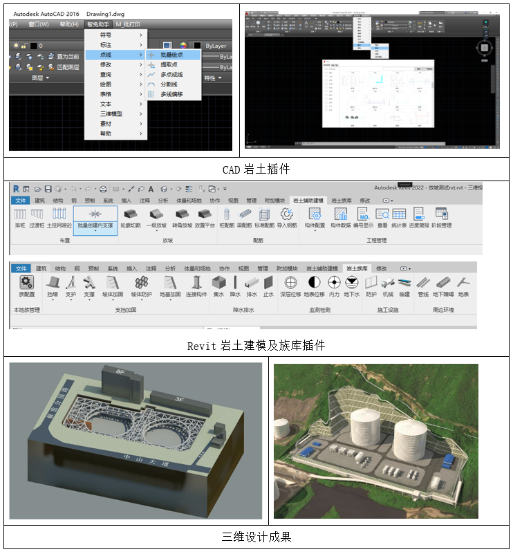Toggle layer 0 lock icon in AutoCAD

pos(24,46)
